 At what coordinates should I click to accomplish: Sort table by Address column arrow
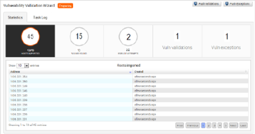pyautogui.click(x=130, y=72)
